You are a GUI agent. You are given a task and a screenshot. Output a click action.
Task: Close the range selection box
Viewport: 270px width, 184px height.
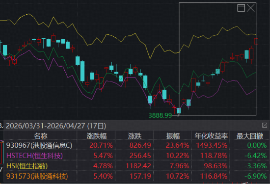tap(251, 8)
